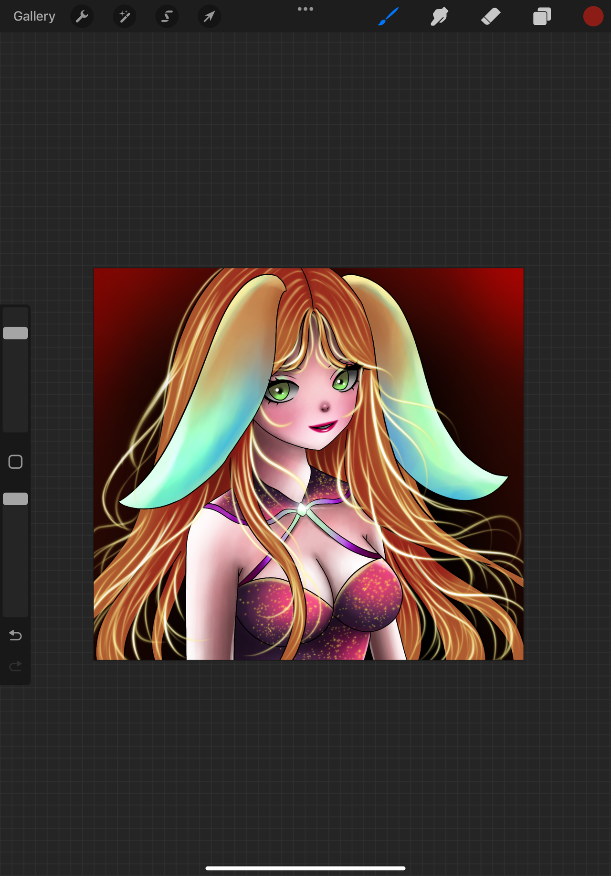Select the Eraser tool
611x876 pixels.
pyautogui.click(x=491, y=16)
